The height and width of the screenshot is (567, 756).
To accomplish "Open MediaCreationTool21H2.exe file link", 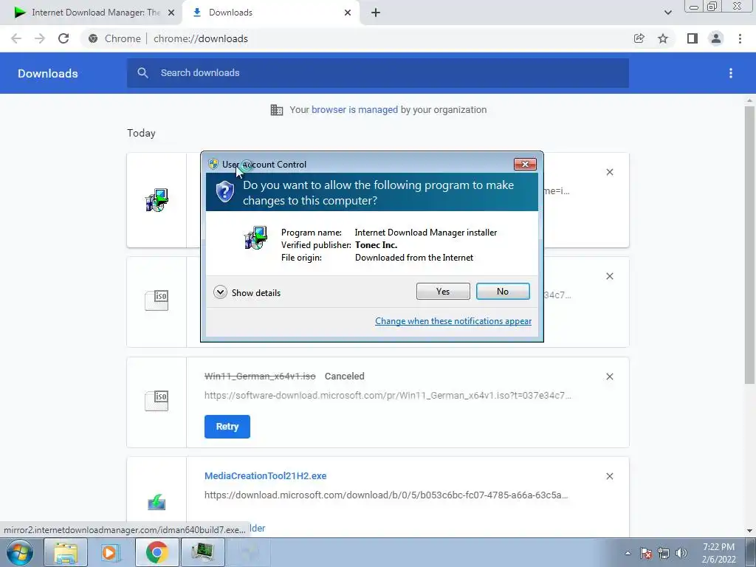I will pyautogui.click(x=265, y=476).
